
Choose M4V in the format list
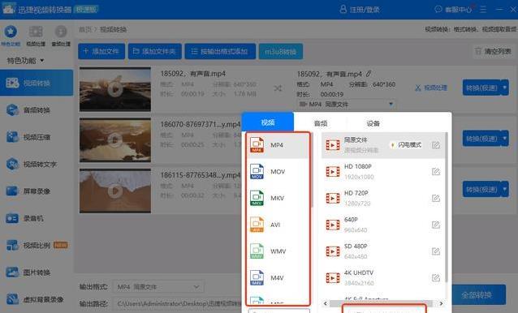[278, 278]
